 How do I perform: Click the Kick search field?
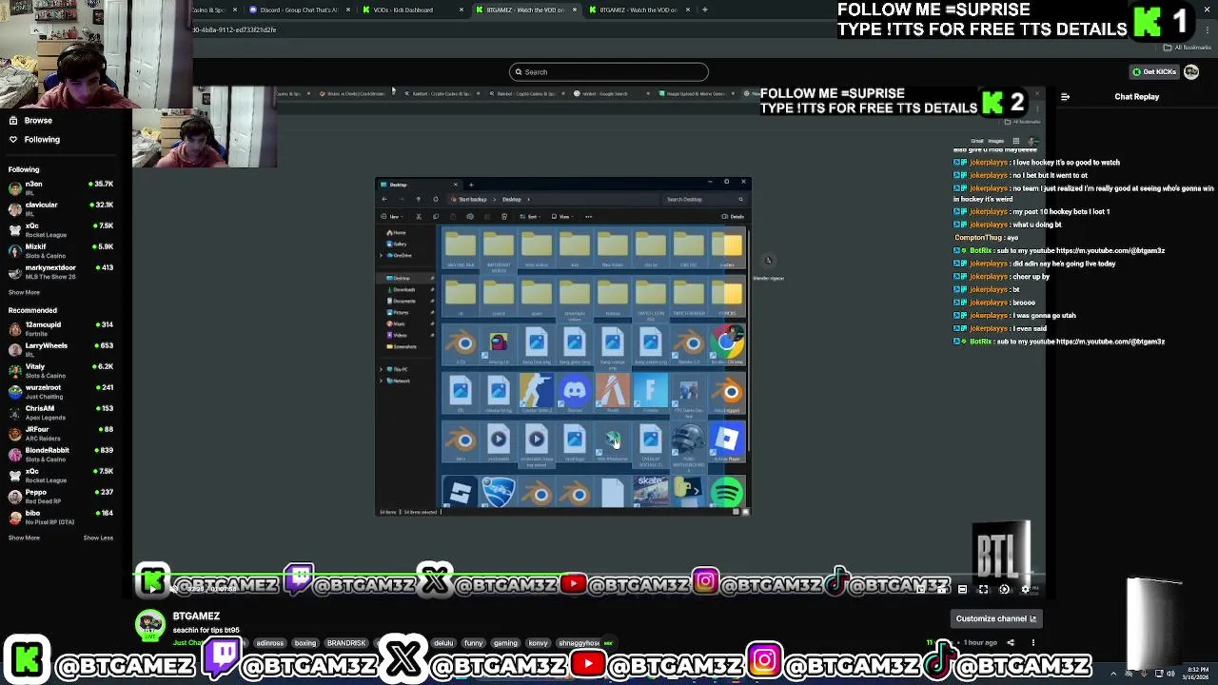click(609, 72)
